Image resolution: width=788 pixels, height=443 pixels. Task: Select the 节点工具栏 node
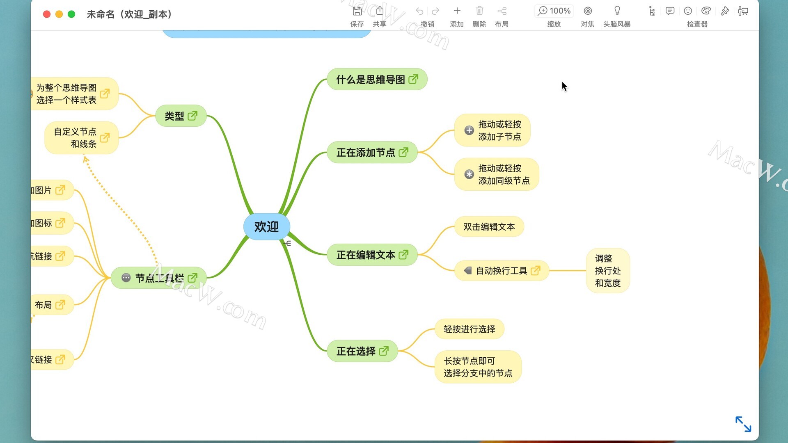[160, 278]
